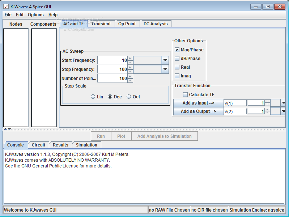
Task: Switch to the Results tab
Action: coord(60,145)
